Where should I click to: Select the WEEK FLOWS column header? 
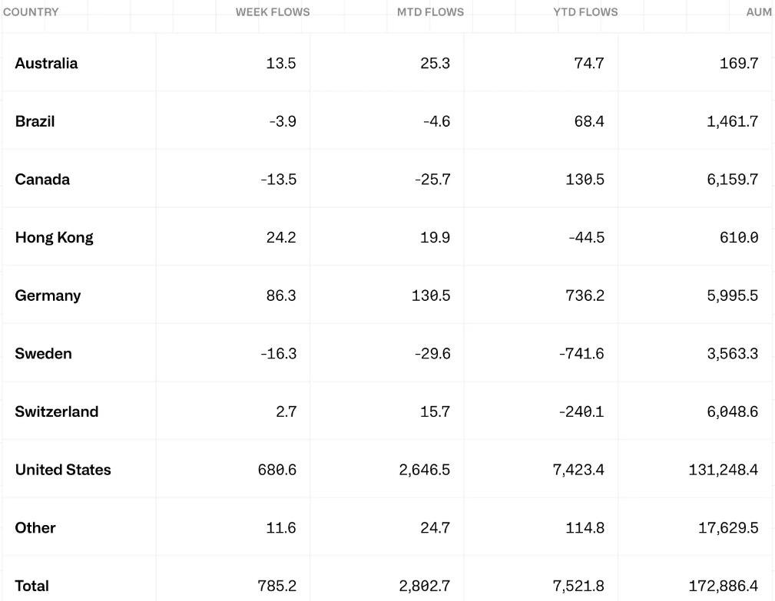pos(273,12)
